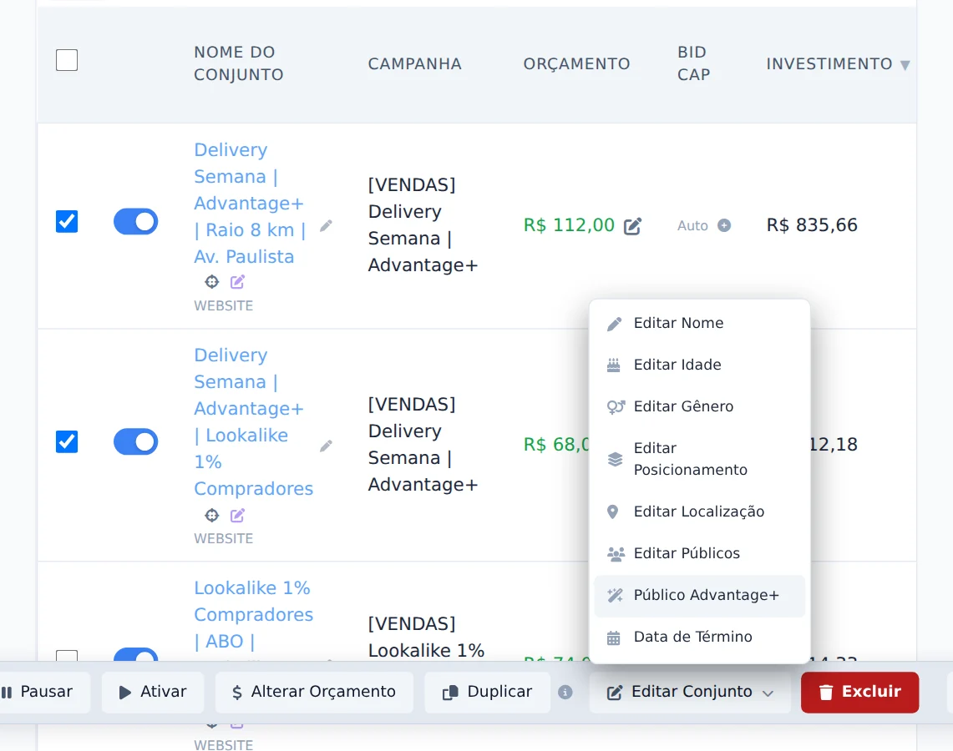953x751 pixels.
Task: Click purple edit icon under Av. Paulista ad set
Action: 238,282
